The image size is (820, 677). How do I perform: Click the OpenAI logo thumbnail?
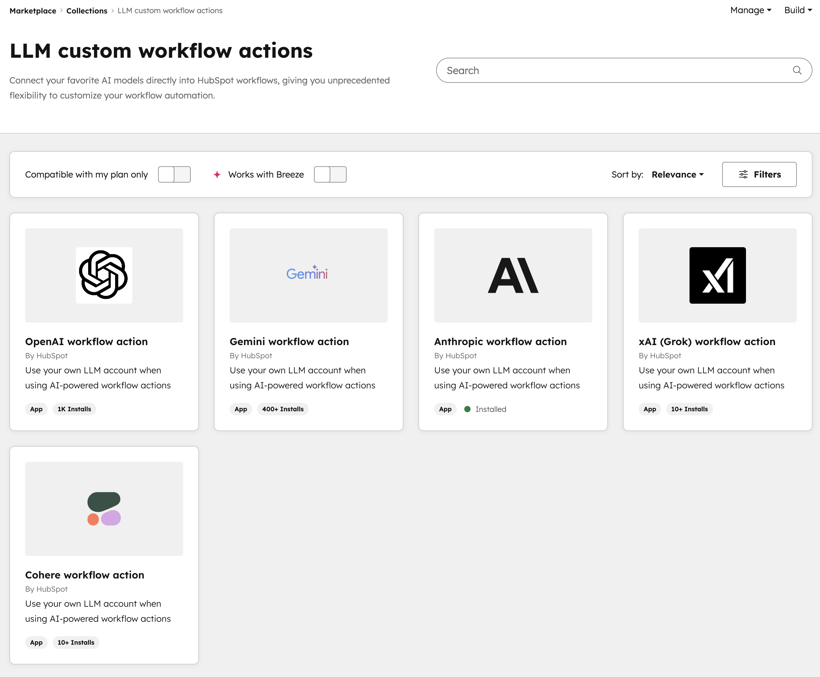pyautogui.click(x=104, y=275)
